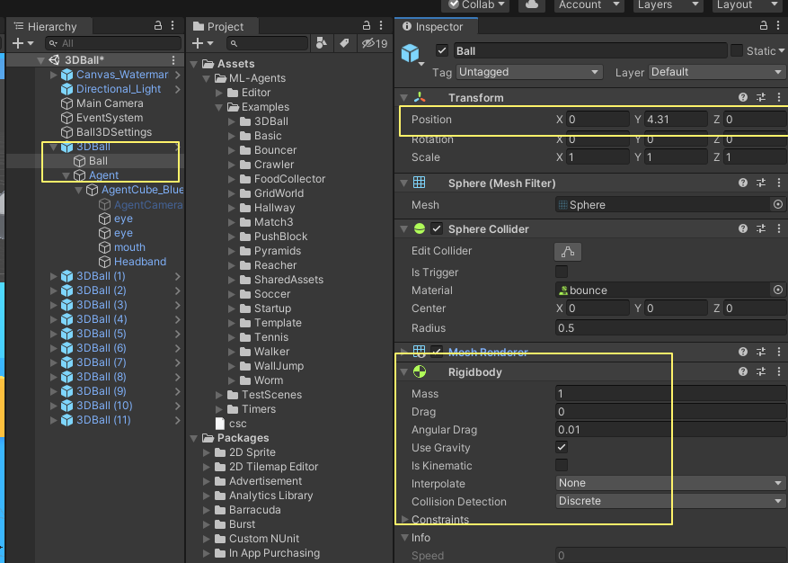
Task: Toggle the Use Gravity checkbox
Action: 562,447
